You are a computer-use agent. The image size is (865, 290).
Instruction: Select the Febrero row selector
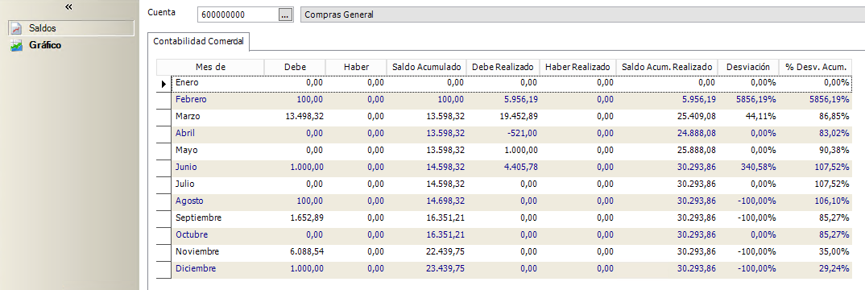163,100
